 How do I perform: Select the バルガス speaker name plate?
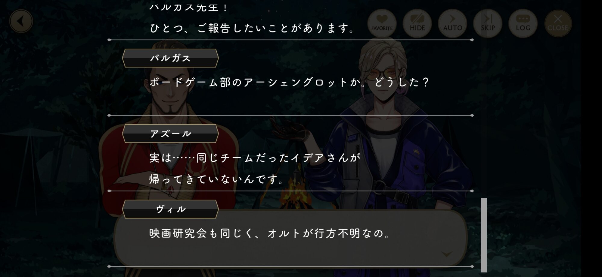(x=170, y=58)
